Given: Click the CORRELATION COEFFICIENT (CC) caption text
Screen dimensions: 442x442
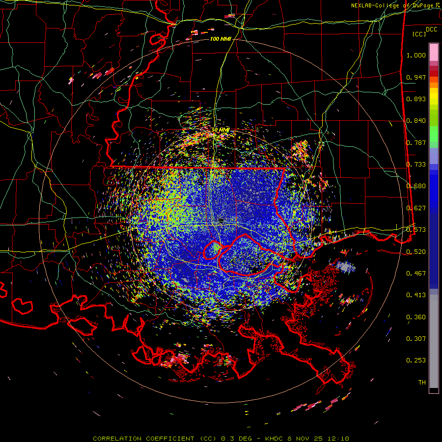Looking at the screenshot, I should pos(155,439).
